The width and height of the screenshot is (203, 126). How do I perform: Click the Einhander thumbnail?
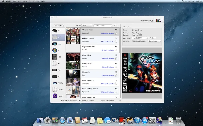73,74
